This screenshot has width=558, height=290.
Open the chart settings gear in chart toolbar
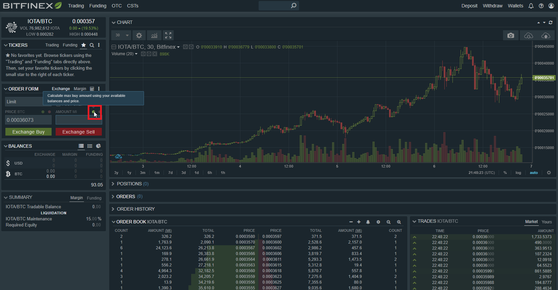[139, 35]
